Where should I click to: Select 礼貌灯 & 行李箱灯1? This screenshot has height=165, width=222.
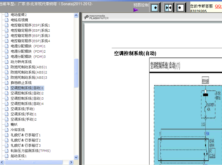coord(26,135)
